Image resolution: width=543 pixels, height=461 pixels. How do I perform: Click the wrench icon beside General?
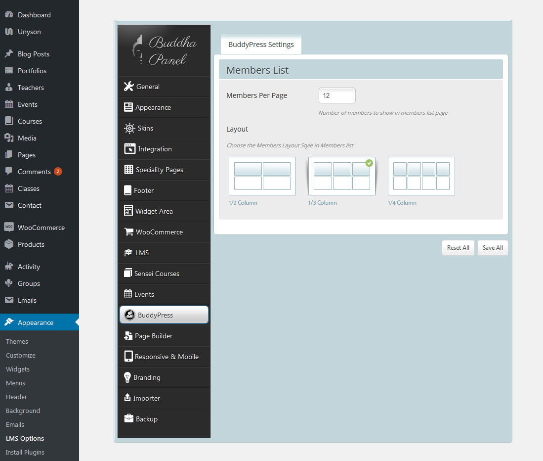tap(128, 87)
